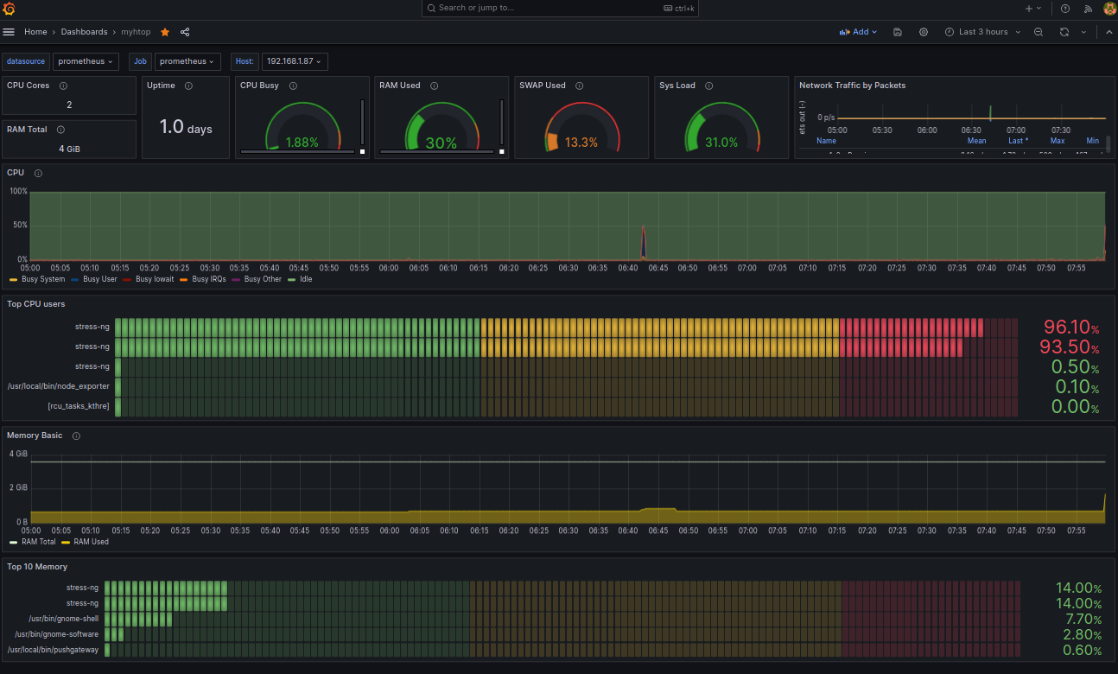Viewport: 1118px width, 674px height.
Task: Open the Host 192.168.1.87 dropdown
Action: tap(294, 61)
